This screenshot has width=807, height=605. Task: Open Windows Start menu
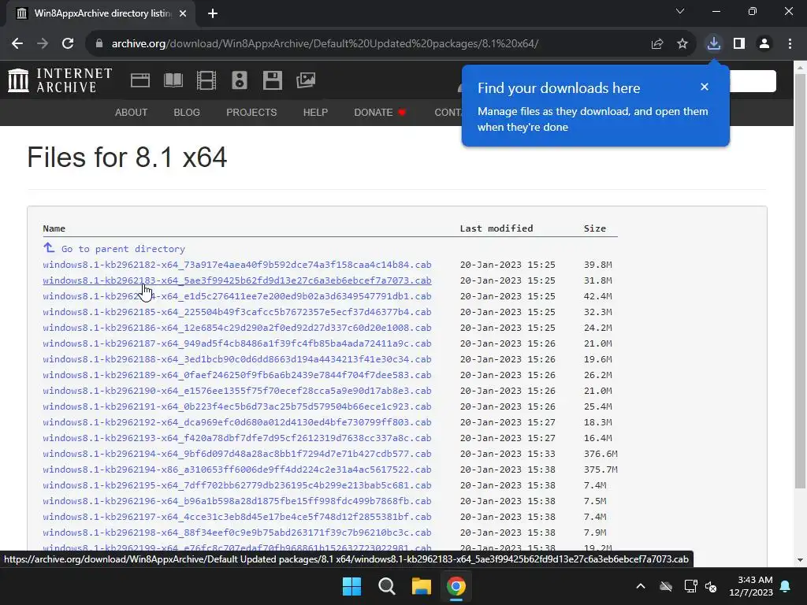pyautogui.click(x=352, y=586)
